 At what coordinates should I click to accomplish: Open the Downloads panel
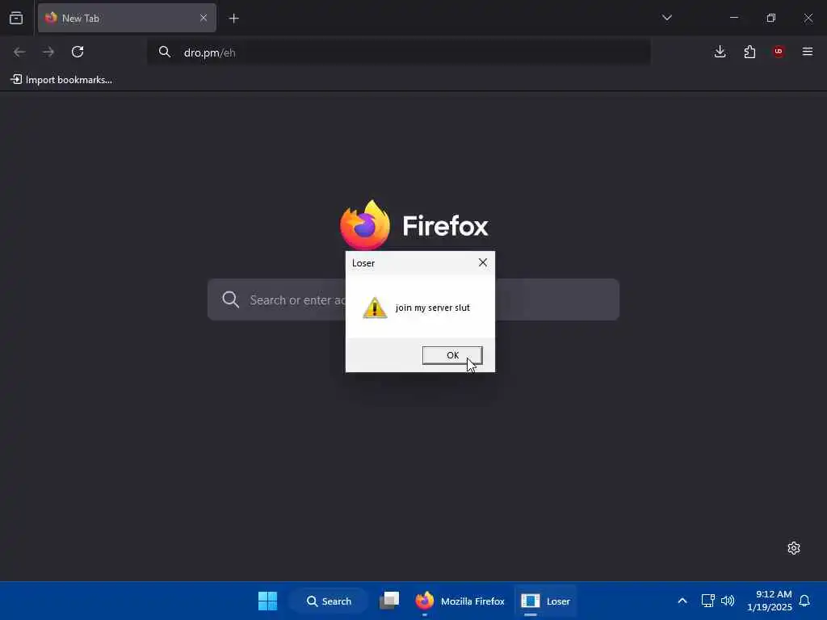pyautogui.click(x=720, y=52)
